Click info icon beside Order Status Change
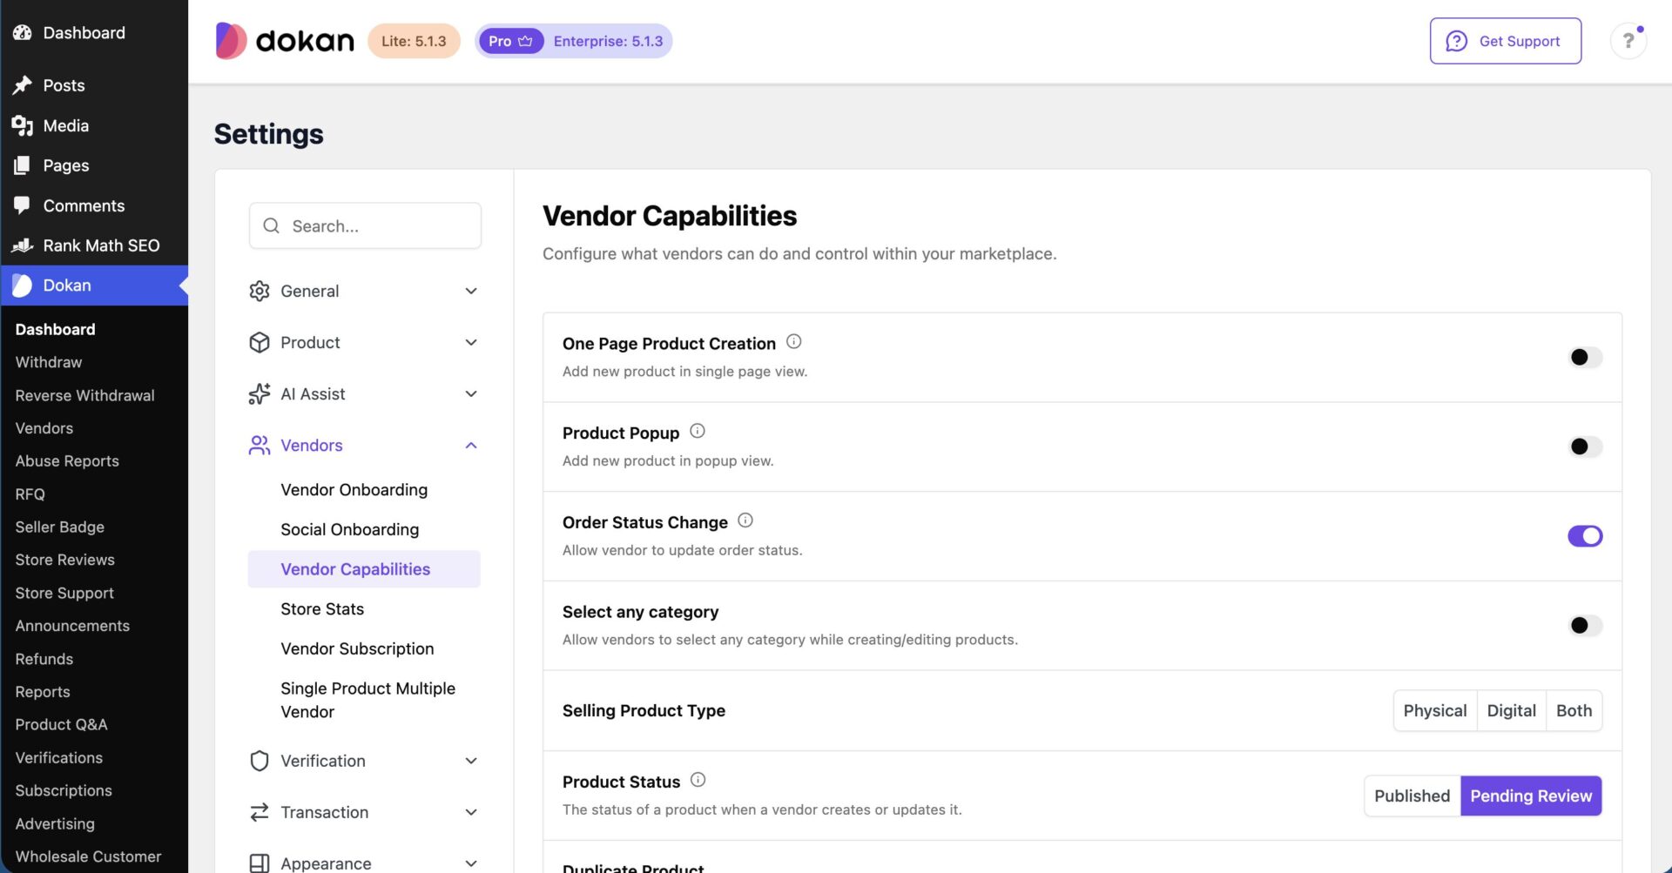 click(745, 520)
